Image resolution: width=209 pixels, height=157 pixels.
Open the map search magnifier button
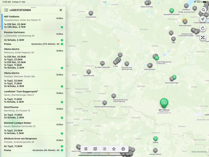pyautogui.click(x=203, y=10)
